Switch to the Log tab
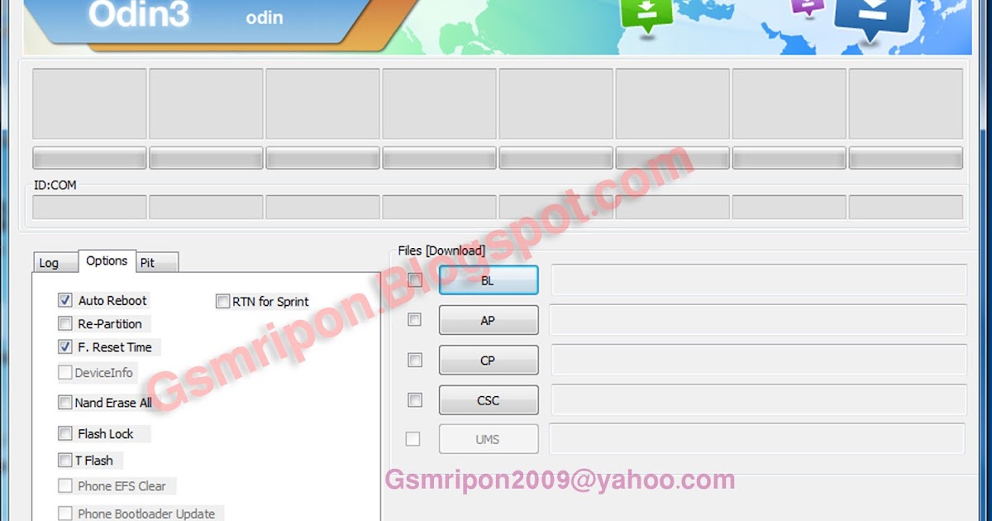The image size is (992, 521). 51,262
